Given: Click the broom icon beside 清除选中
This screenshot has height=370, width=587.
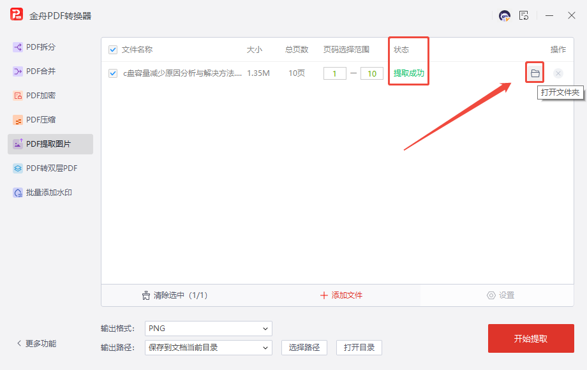Looking at the screenshot, I should point(146,295).
